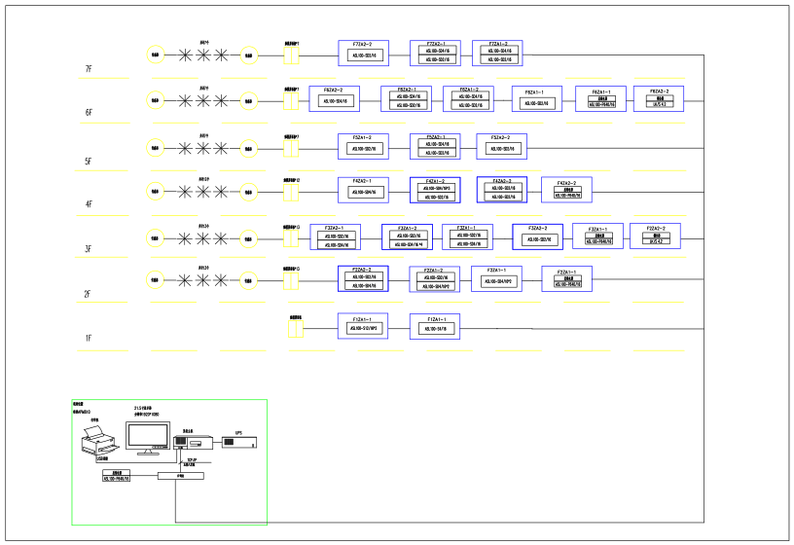Click the F5ZA1-2 module block
Screen dimensions: 794x545
pos(364,146)
